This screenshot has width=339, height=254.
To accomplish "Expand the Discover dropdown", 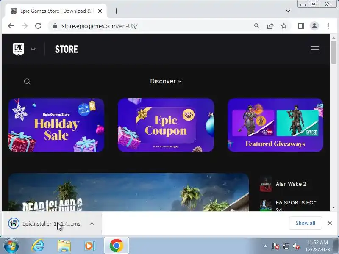I will click(166, 81).
